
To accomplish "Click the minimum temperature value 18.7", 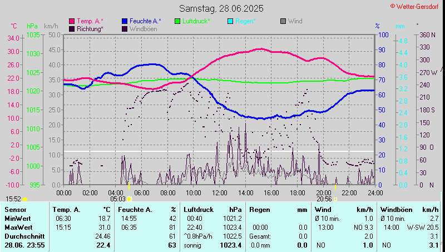I will [x=105, y=219].
